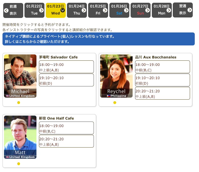This screenshot has width=199, height=172.
Task: Click arrow icon on 01月26日 Sat tab
Action: [126, 10]
